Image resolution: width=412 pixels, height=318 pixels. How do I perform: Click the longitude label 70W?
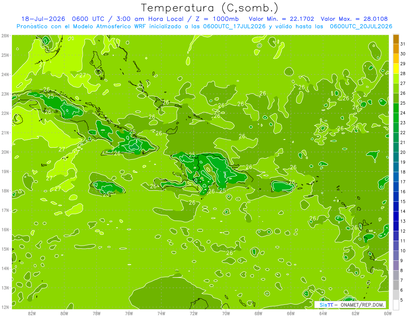[226, 313]
